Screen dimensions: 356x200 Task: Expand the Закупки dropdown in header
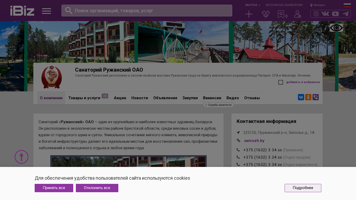pyautogui.click(x=253, y=5)
